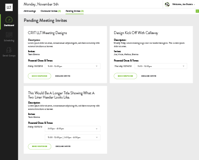This screenshot has height=160, width=199.
Task: Click the Thursday date in Callaway card
Action: [x=123, y=66]
